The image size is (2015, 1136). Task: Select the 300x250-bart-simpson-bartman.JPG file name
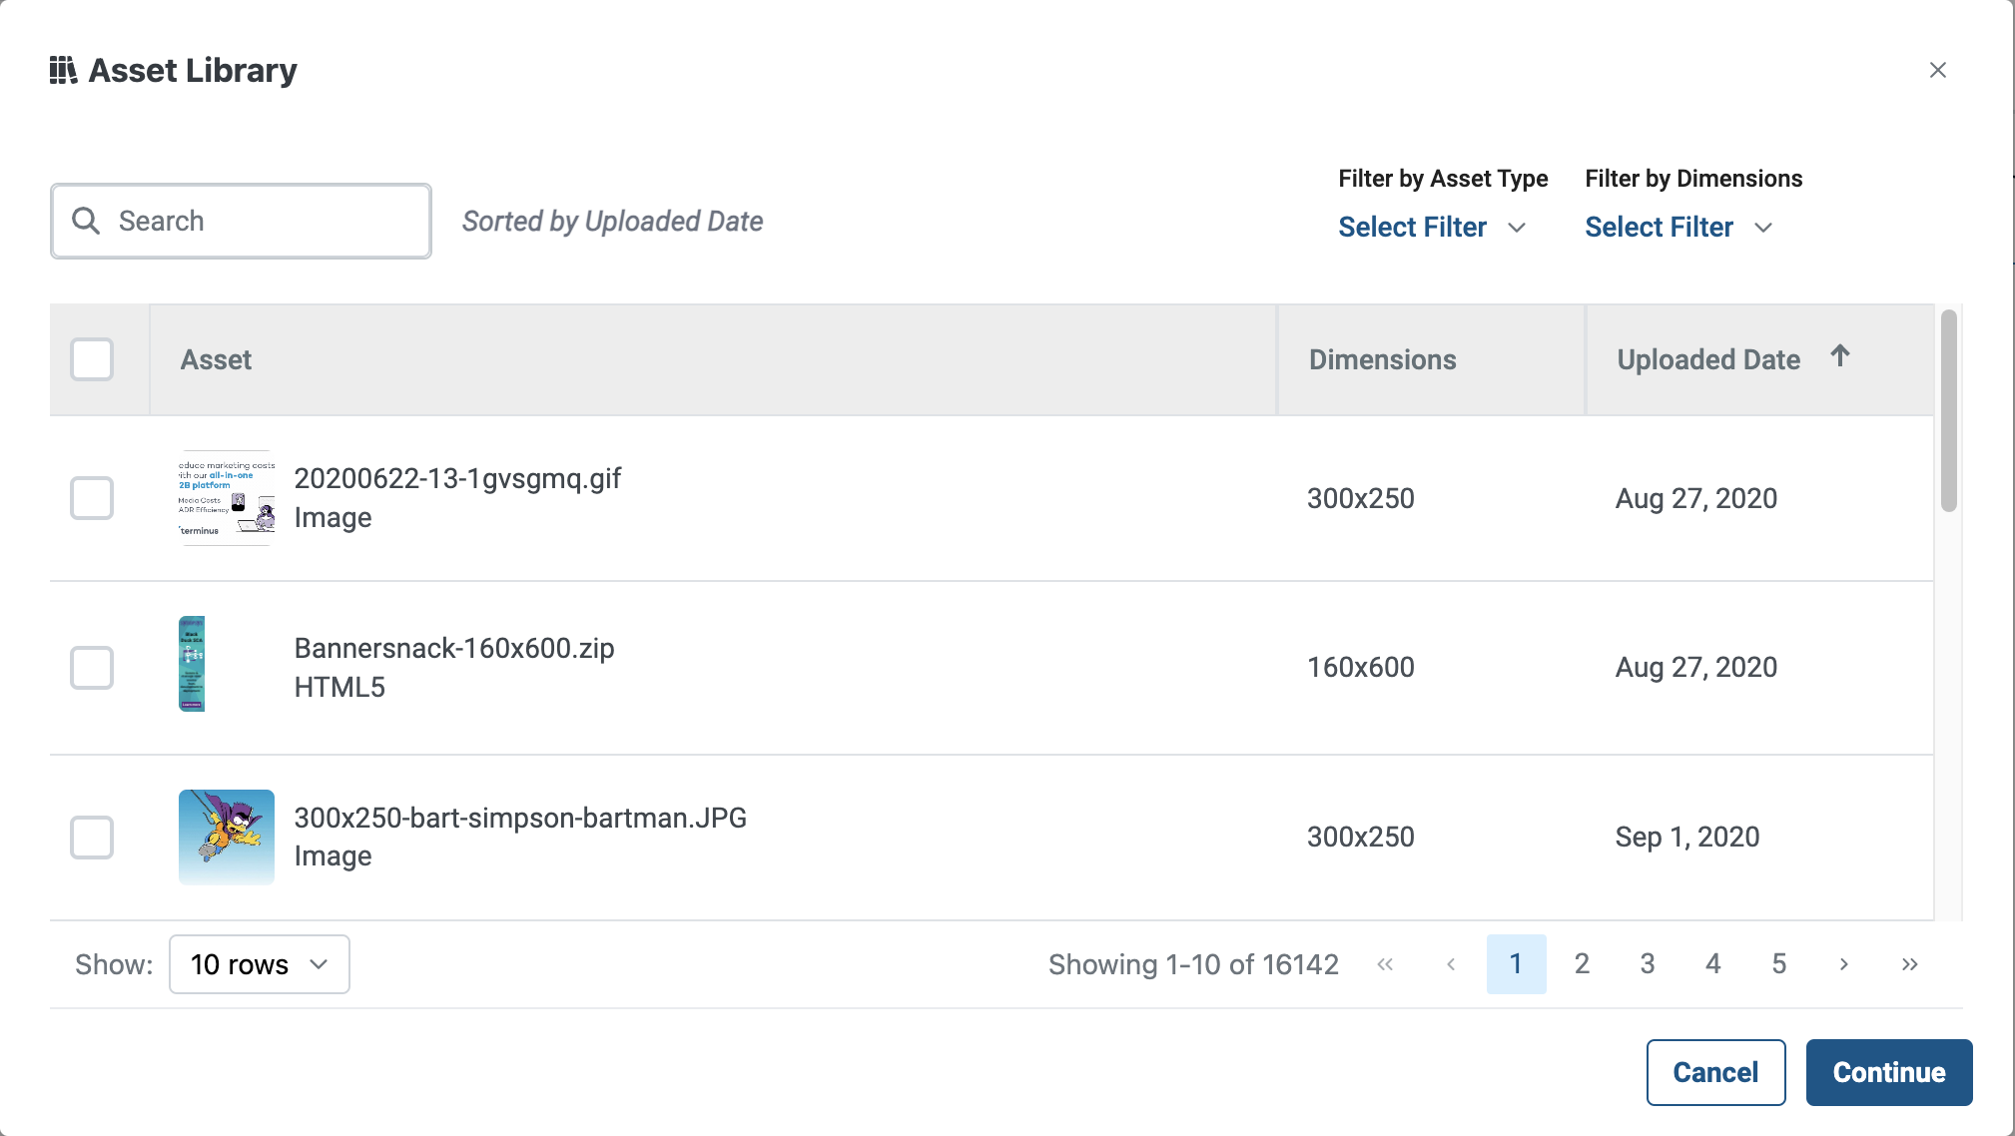pos(520,818)
